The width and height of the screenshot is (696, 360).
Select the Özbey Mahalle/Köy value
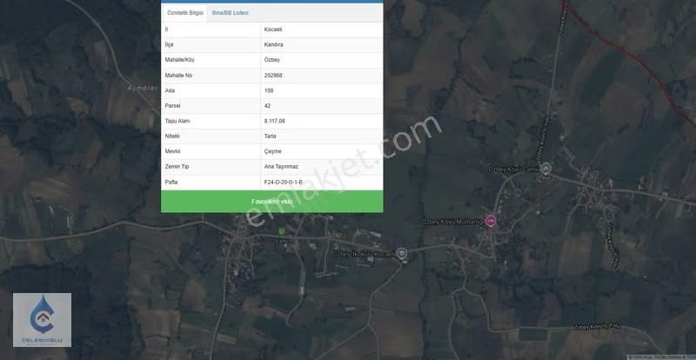(272, 60)
